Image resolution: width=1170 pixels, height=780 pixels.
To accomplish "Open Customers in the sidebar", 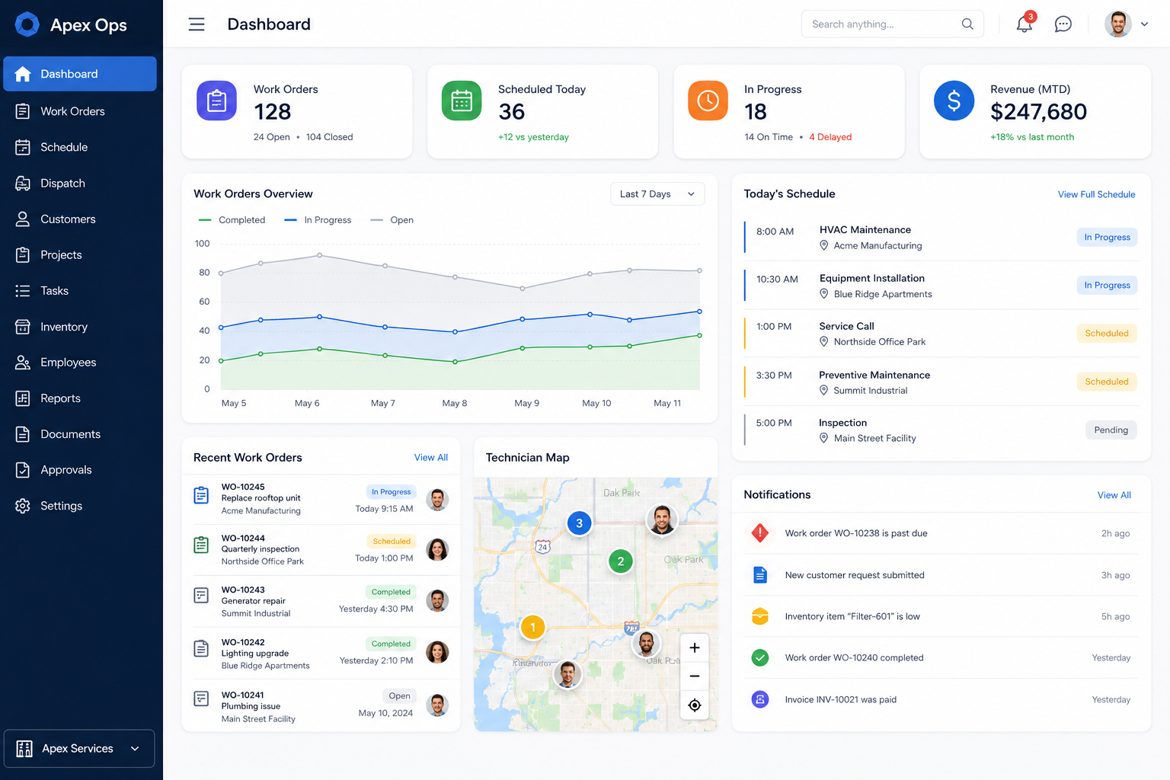I will 80,219.
